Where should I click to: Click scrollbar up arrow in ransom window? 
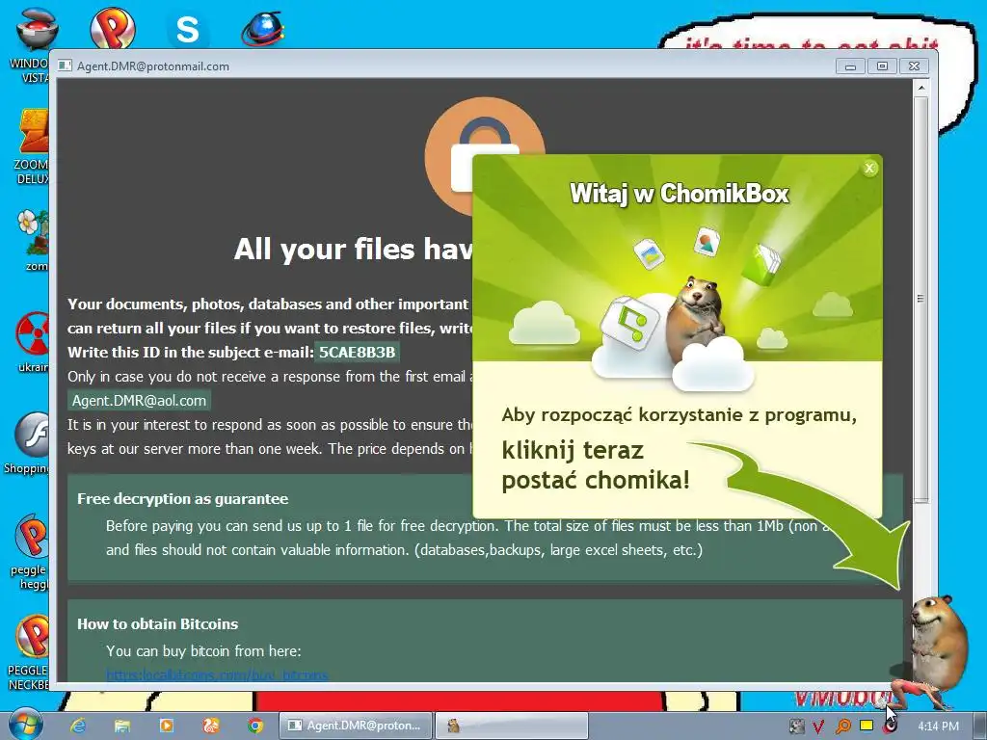920,88
